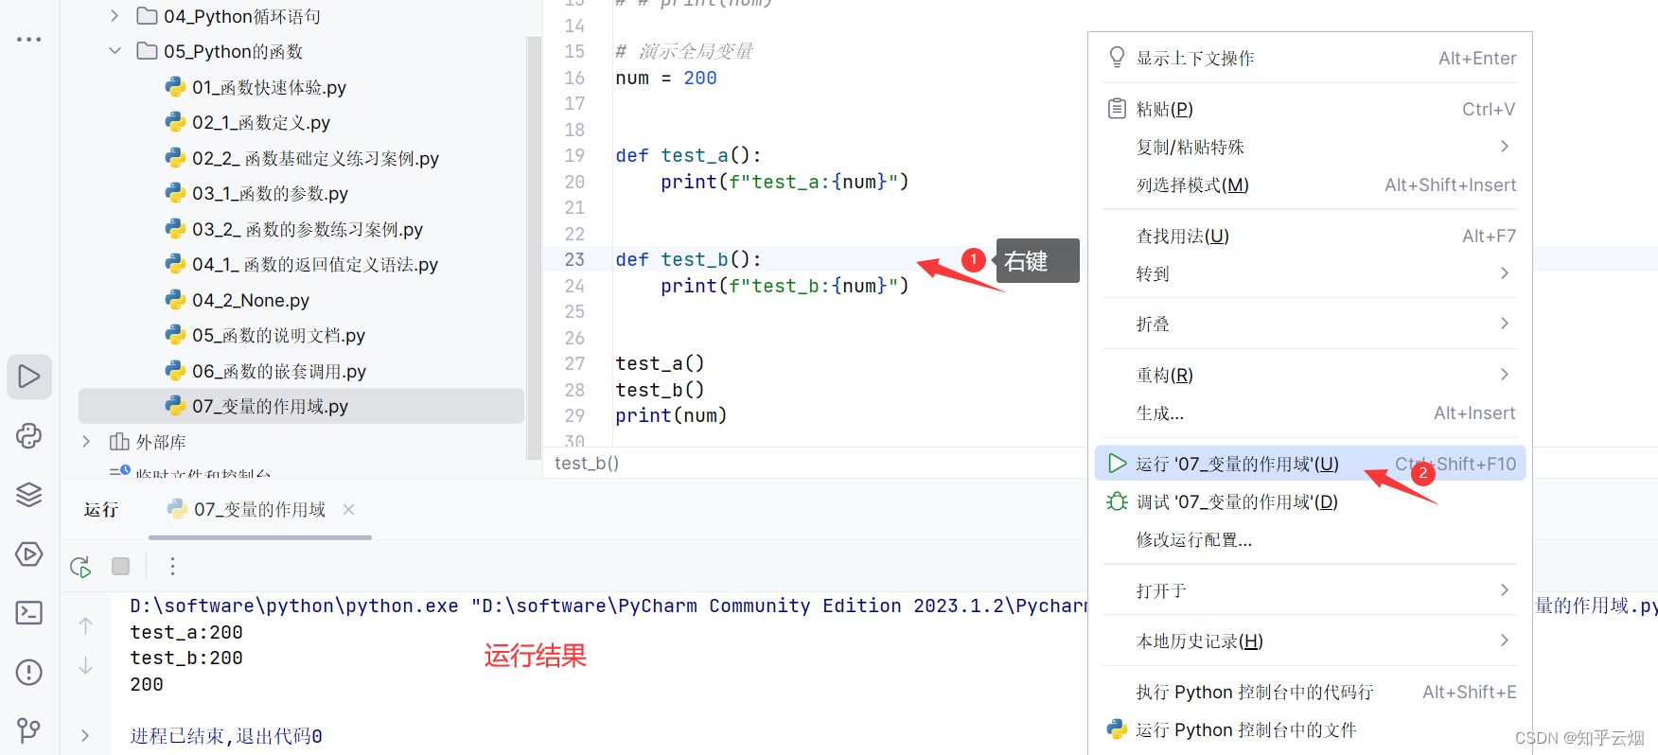
Task: Choose 粘贴(P) from context menu
Action: pyautogui.click(x=1310, y=109)
